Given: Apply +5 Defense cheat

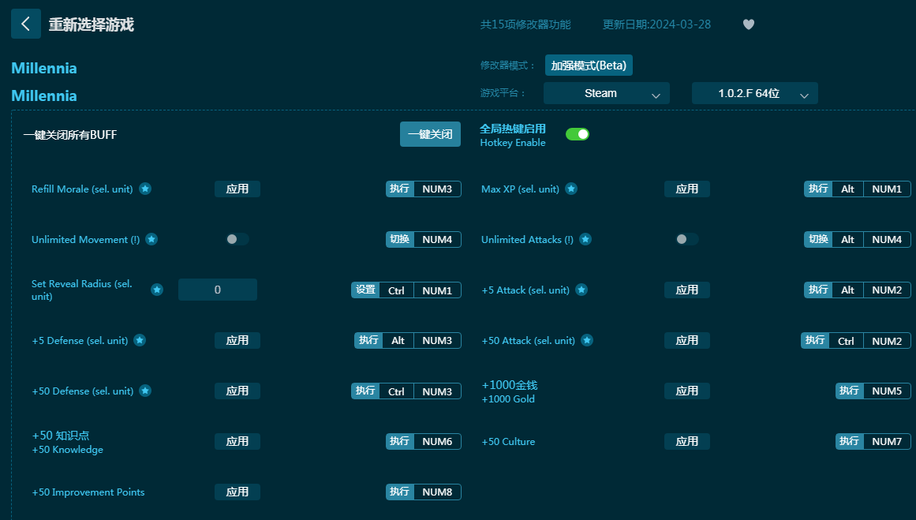Looking at the screenshot, I should [237, 340].
